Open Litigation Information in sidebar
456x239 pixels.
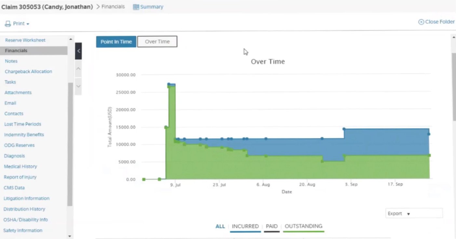click(x=26, y=198)
